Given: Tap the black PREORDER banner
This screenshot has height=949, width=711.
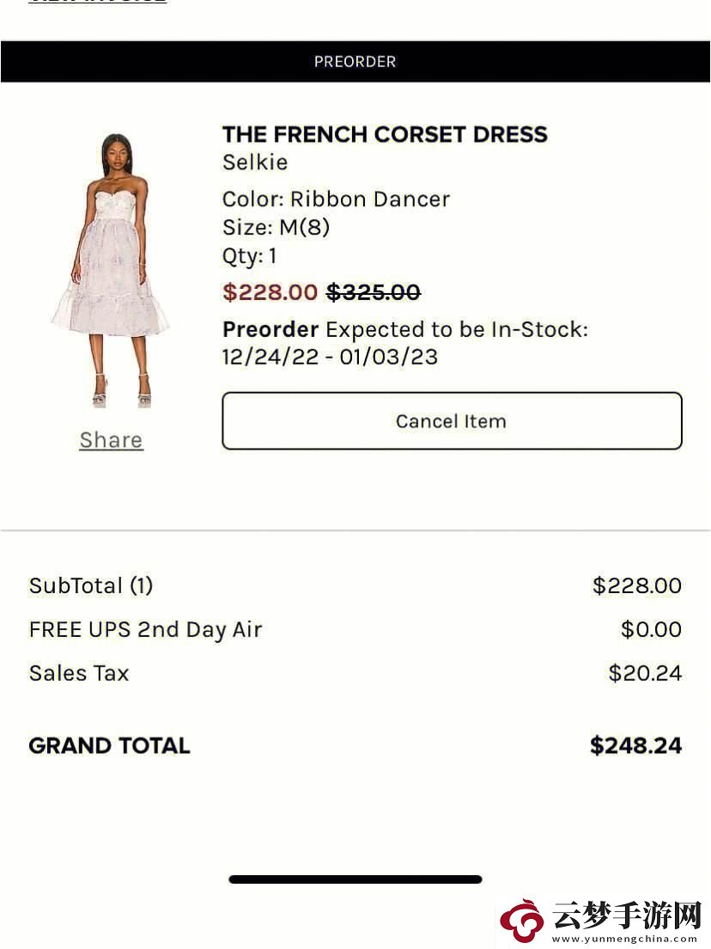Looking at the screenshot, I should (355, 62).
